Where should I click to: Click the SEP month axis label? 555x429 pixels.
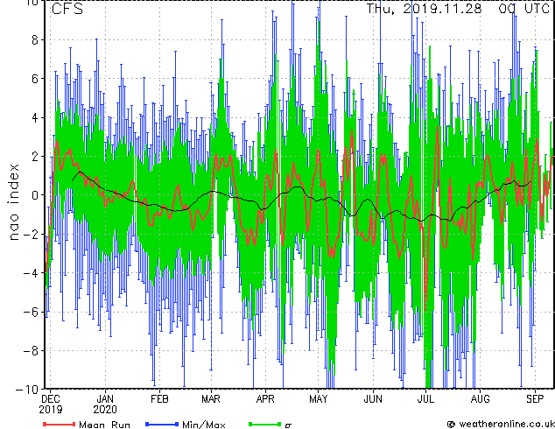[x=533, y=397]
